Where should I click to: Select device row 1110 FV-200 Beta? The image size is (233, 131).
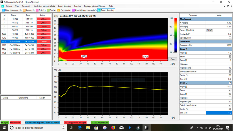pyautogui.click(x=26, y=45)
